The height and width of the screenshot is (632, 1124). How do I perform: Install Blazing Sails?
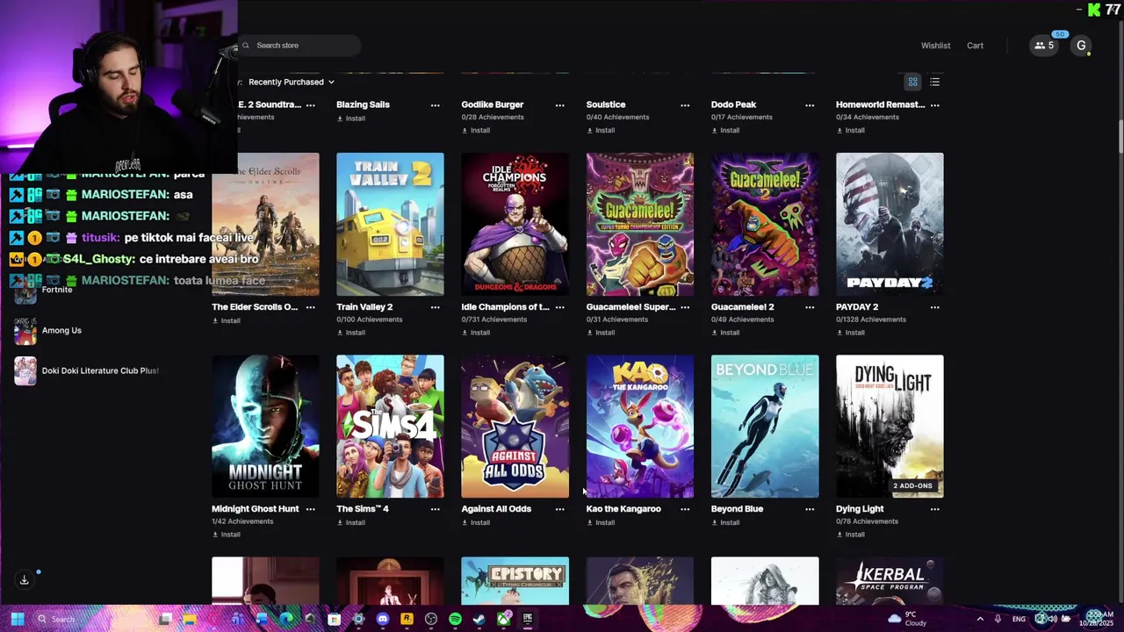(x=351, y=118)
